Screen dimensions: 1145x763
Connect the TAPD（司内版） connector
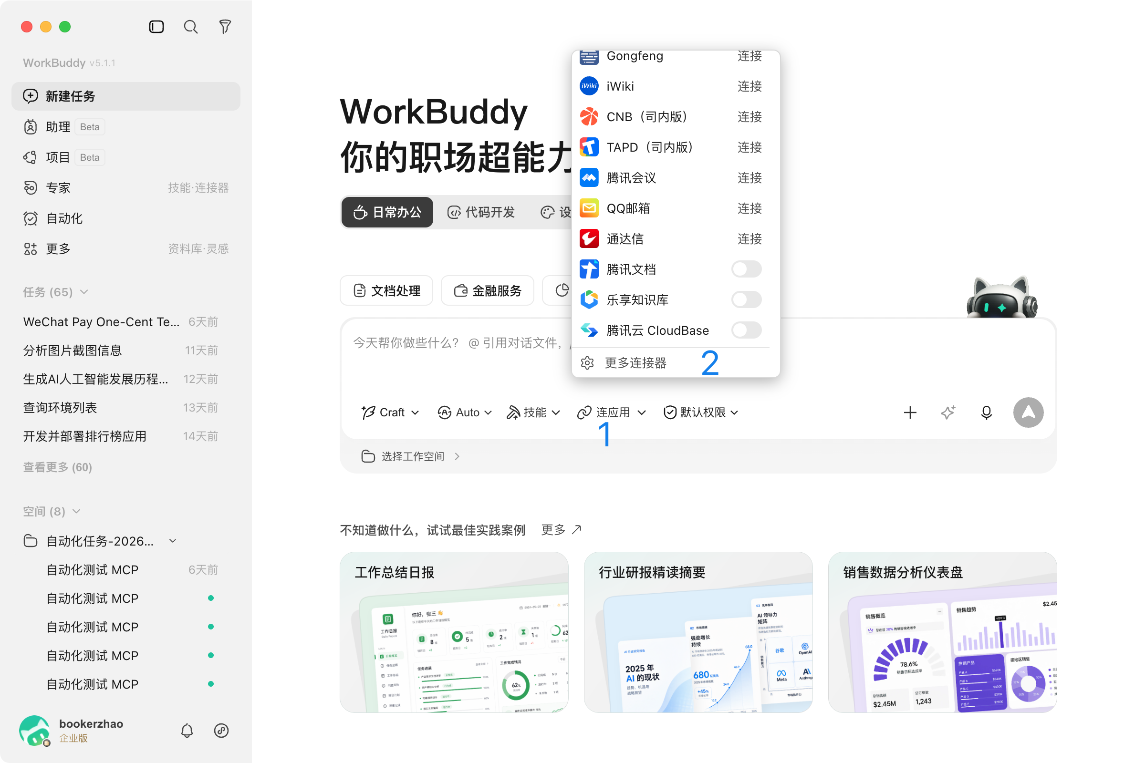tap(749, 147)
